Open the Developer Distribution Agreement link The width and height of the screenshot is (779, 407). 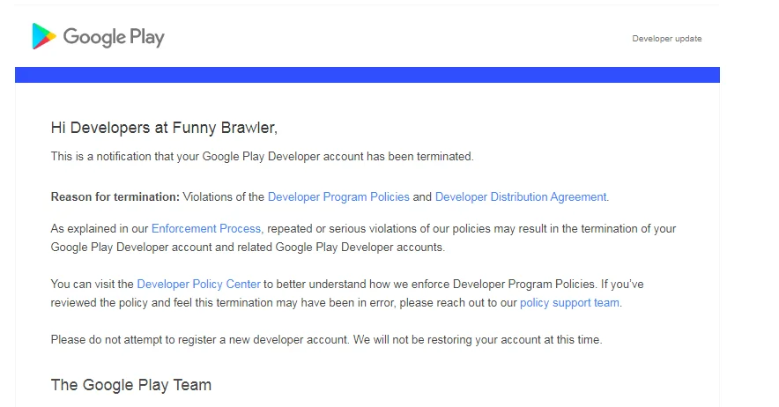click(520, 196)
